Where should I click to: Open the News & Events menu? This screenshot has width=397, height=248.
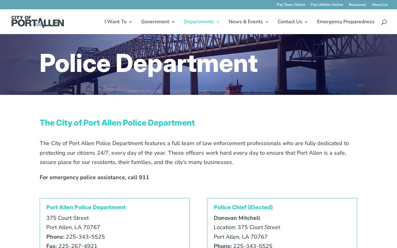click(x=246, y=22)
